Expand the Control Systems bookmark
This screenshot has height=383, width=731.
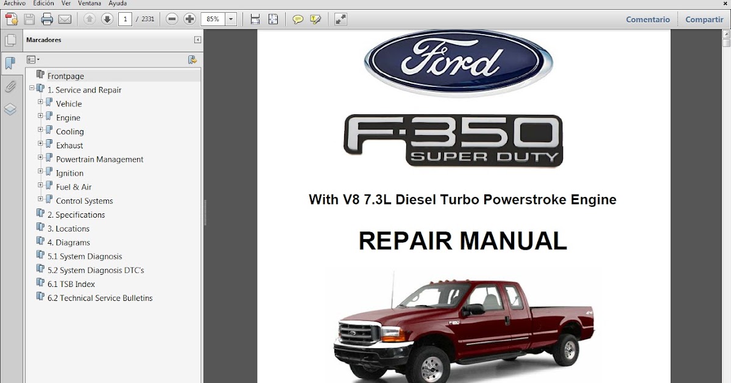pos(40,199)
